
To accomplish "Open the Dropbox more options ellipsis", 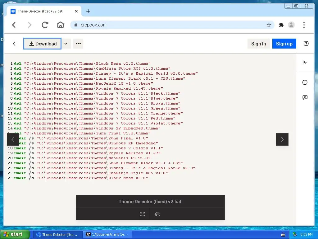I will coord(78,44).
